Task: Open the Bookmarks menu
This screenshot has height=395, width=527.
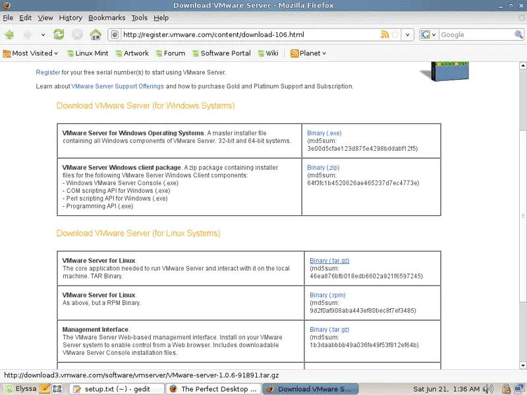Action: click(107, 18)
